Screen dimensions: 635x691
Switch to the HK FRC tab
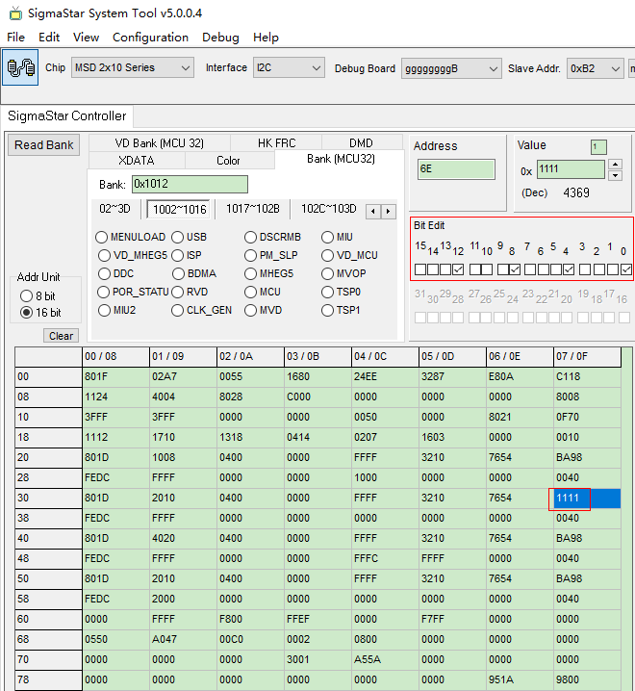276,142
